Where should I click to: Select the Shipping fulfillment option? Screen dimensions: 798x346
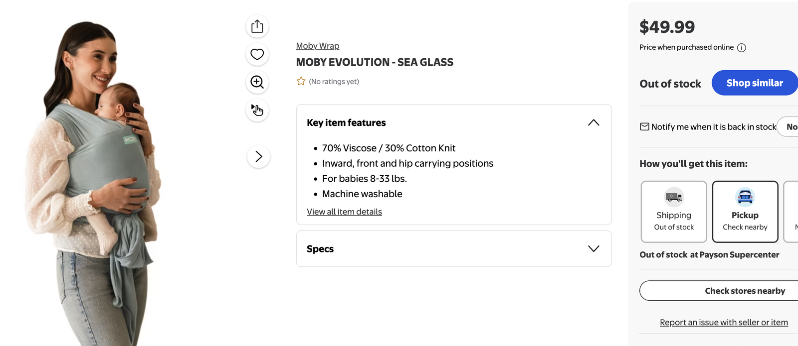674,212
